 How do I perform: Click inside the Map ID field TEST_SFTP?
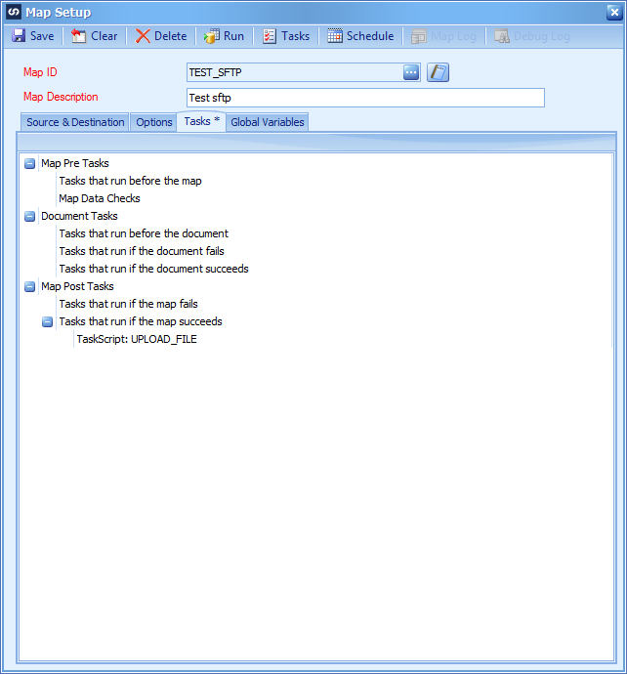[x=295, y=72]
